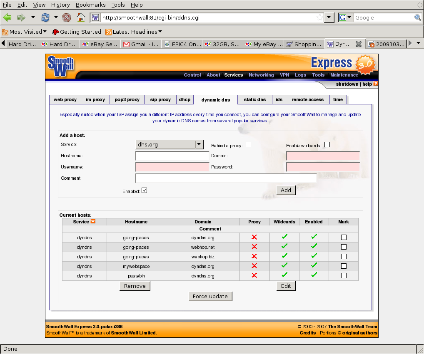
Task: Mark the pastebin dyndns.org host row
Action: tap(344, 275)
